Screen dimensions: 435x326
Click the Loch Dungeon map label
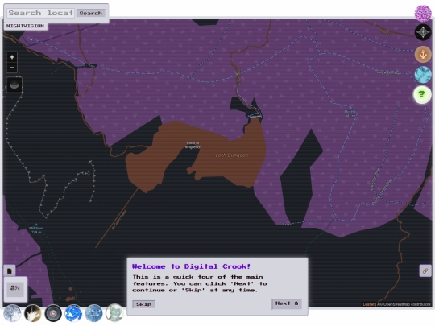pos(232,155)
